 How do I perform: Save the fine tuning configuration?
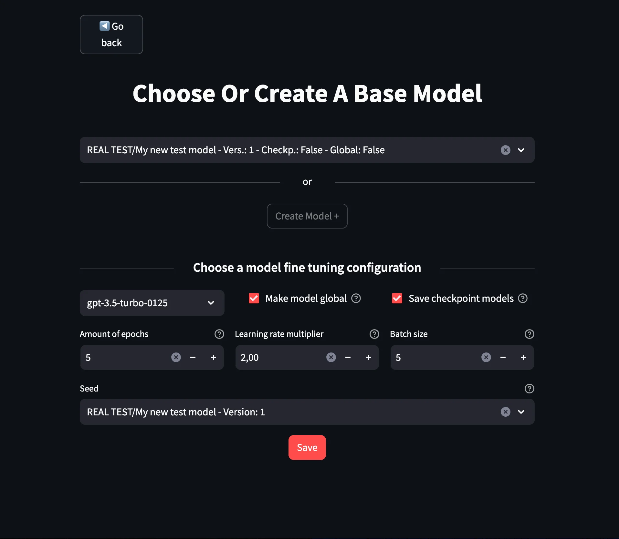point(307,447)
